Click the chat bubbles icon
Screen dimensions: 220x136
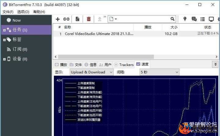(194, 19)
